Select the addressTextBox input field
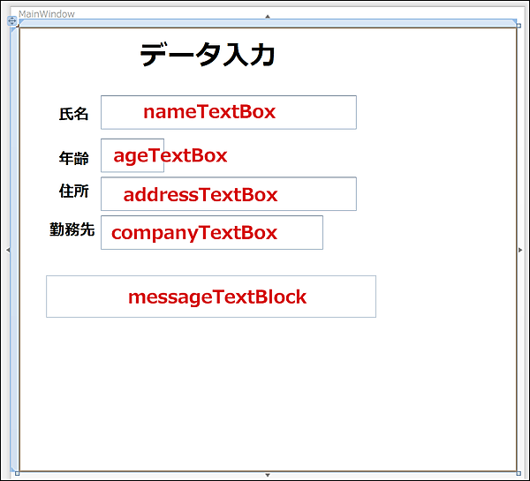The image size is (530, 481). (x=229, y=194)
